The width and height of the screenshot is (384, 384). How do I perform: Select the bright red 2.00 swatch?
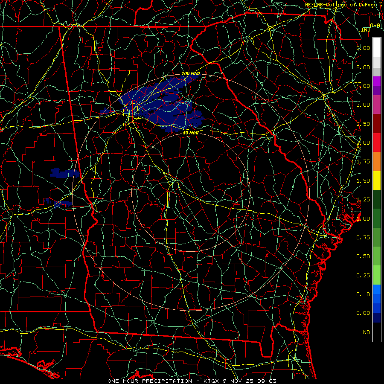tap(377, 143)
